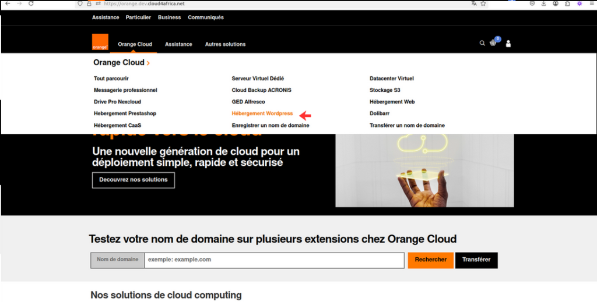
Task: Open the Firefox hamburger menu
Action: point(591,3)
